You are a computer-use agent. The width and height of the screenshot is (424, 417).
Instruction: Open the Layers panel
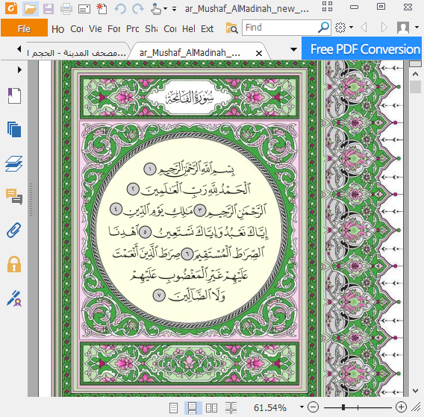[14, 164]
